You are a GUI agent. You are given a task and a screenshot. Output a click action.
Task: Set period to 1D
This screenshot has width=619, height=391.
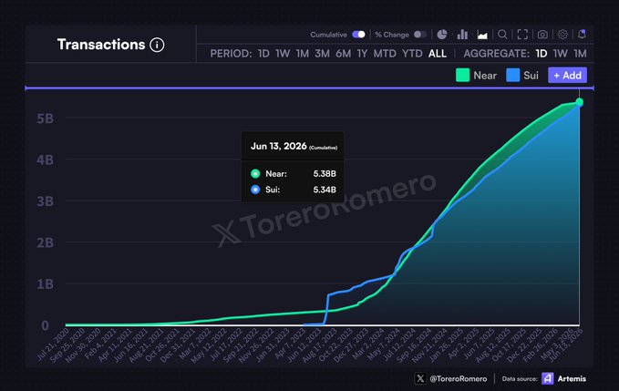pyautogui.click(x=263, y=53)
